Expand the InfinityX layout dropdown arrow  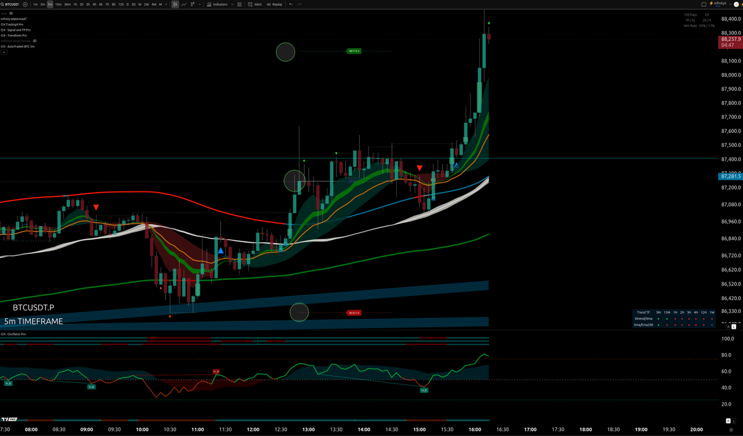[x=730, y=4]
